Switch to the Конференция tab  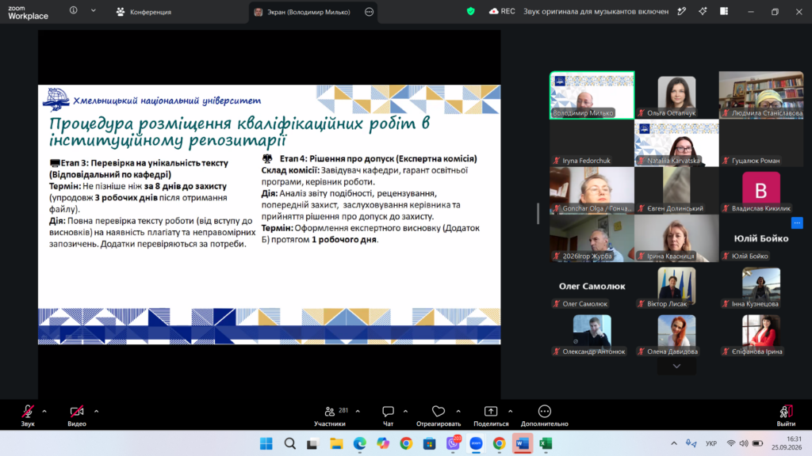pyautogui.click(x=144, y=11)
